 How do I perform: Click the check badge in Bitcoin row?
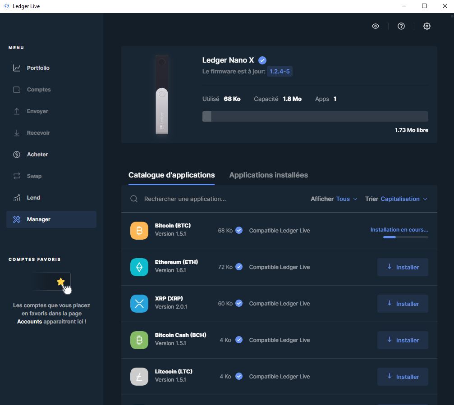[x=239, y=230]
